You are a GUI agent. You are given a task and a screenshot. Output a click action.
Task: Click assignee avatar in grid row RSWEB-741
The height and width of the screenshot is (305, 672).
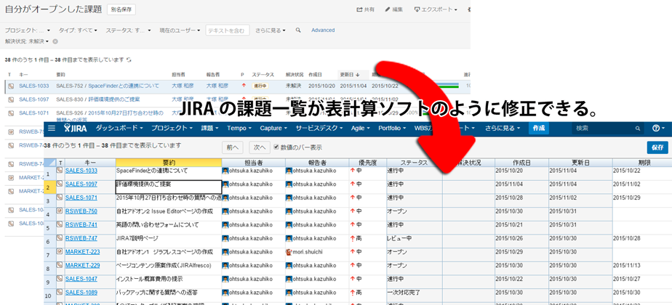pyautogui.click(x=225, y=225)
